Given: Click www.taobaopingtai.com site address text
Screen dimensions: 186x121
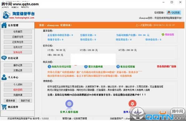Looking at the screenshot, I should 22,18.
